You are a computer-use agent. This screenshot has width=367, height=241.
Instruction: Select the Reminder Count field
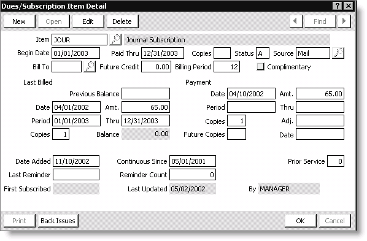(193, 175)
